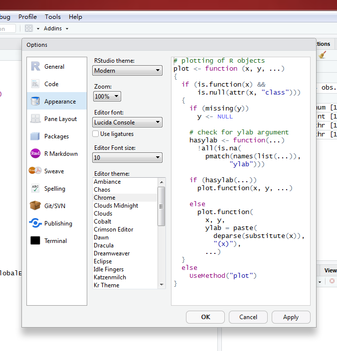
Task: Click the broom clear icon in background pane
Action: [x=323, y=55]
